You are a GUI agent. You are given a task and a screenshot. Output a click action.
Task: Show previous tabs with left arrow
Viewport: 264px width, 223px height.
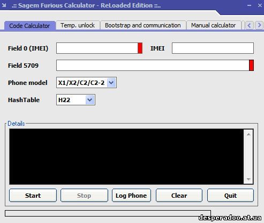[x=249, y=25]
